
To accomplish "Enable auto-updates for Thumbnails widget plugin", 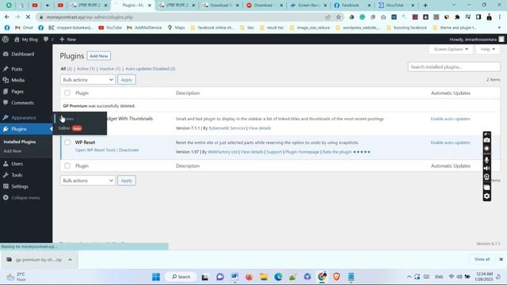I will click(450, 119).
